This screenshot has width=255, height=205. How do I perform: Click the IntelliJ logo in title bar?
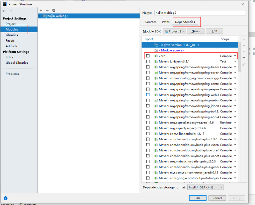[x=5, y=4]
